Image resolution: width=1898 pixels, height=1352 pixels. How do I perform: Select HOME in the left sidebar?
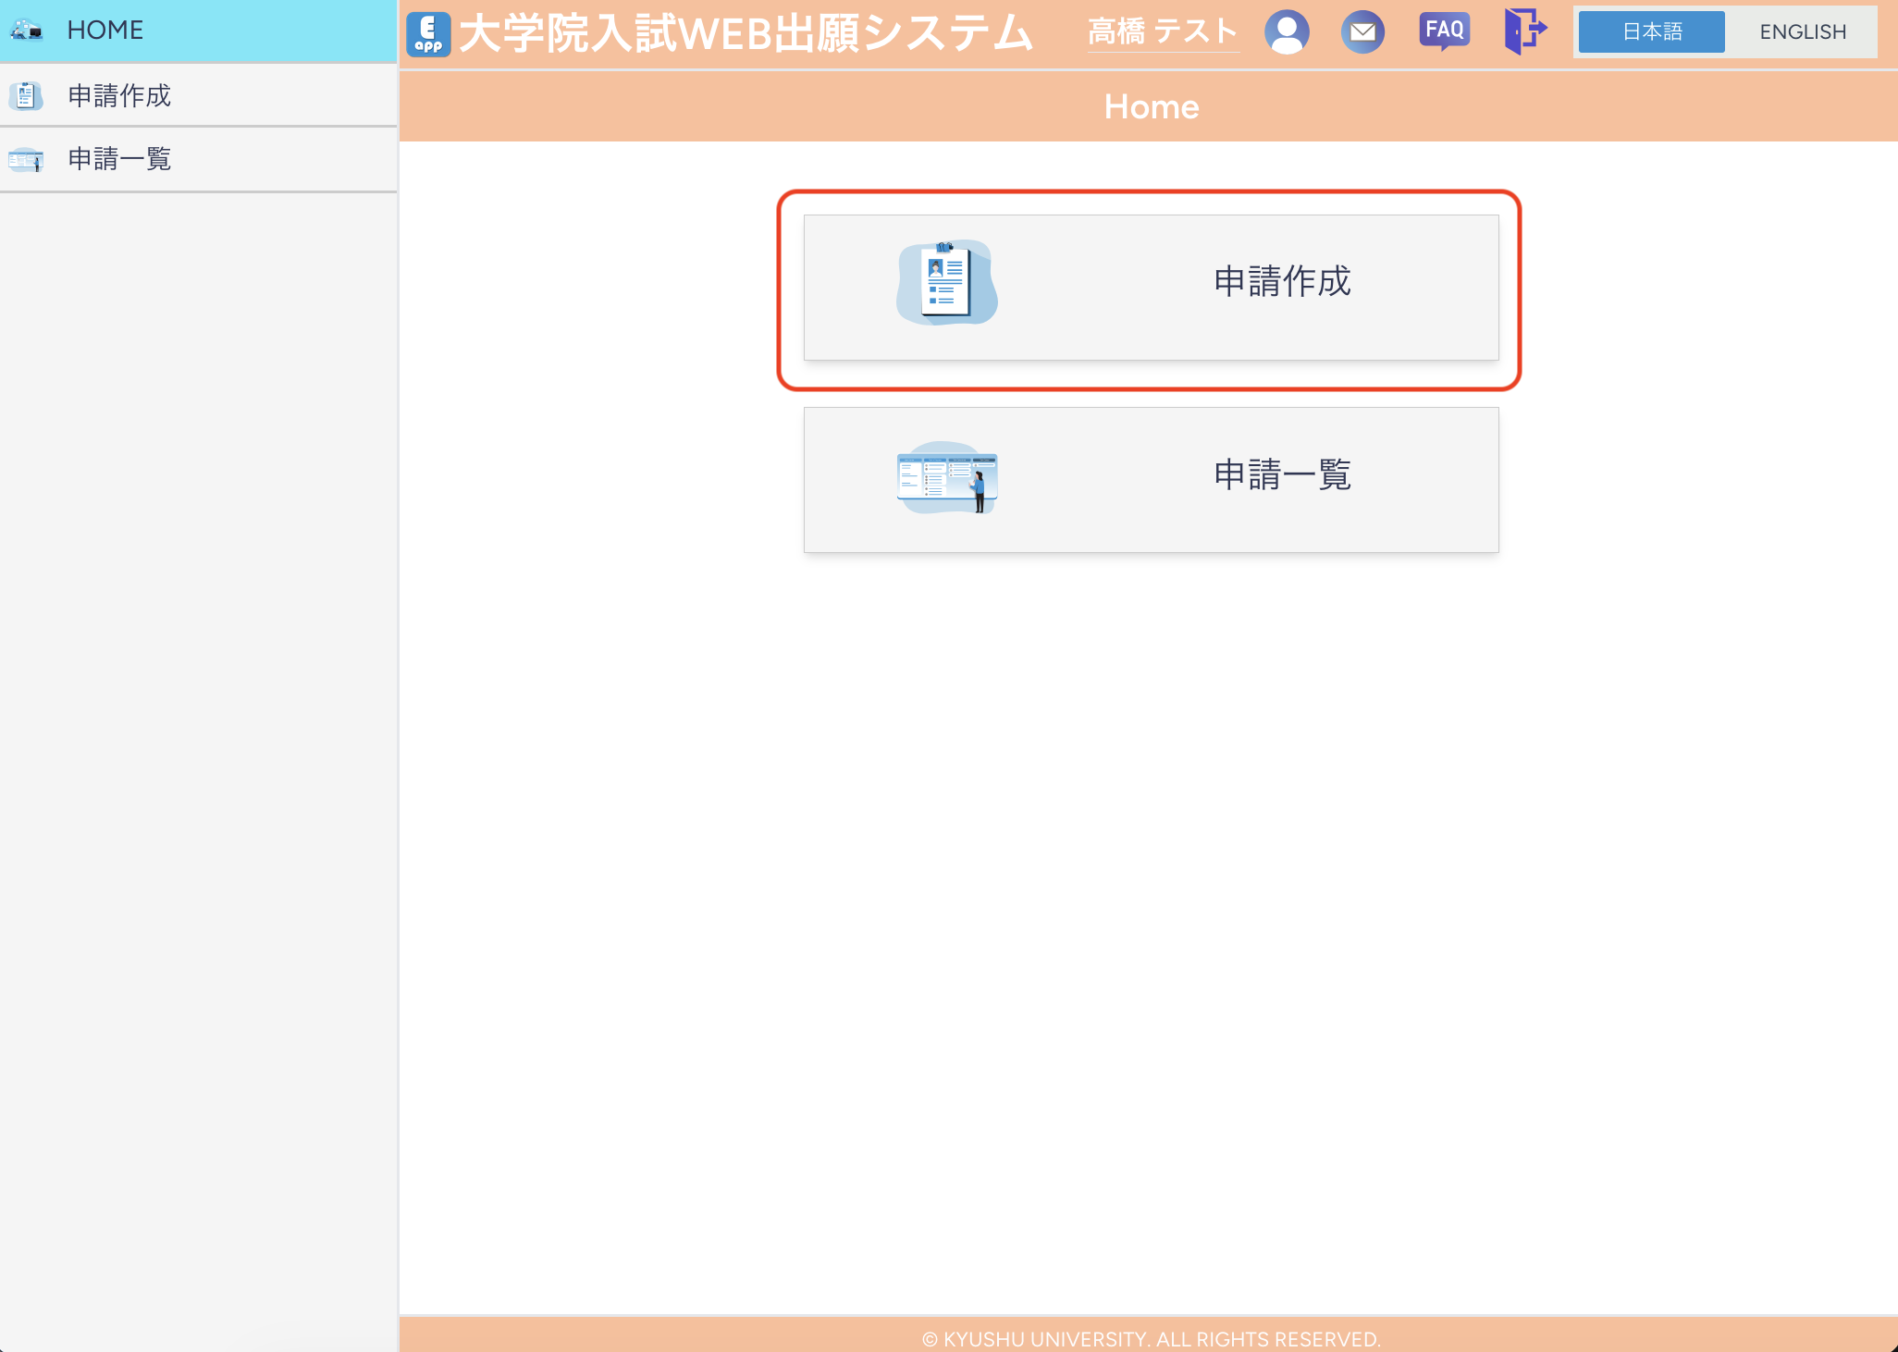(105, 31)
